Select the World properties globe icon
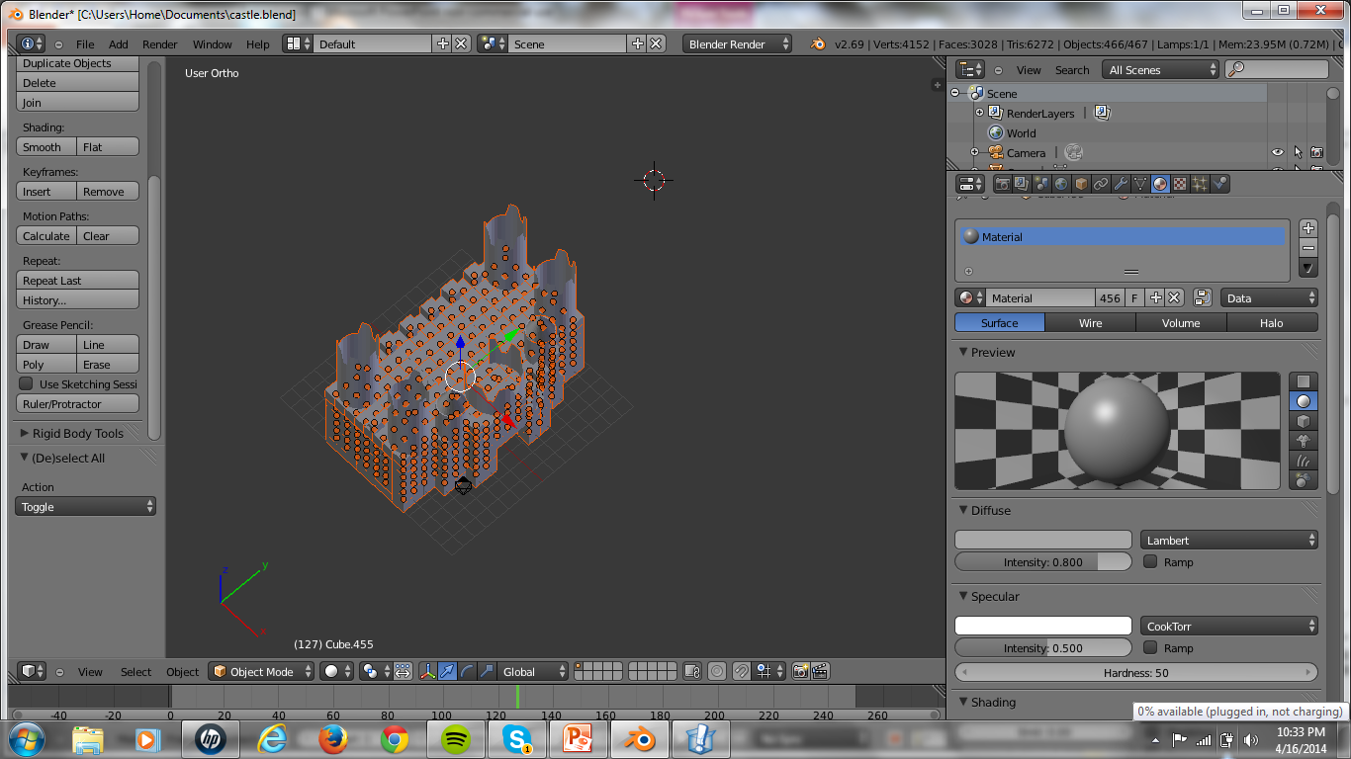 click(1059, 183)
